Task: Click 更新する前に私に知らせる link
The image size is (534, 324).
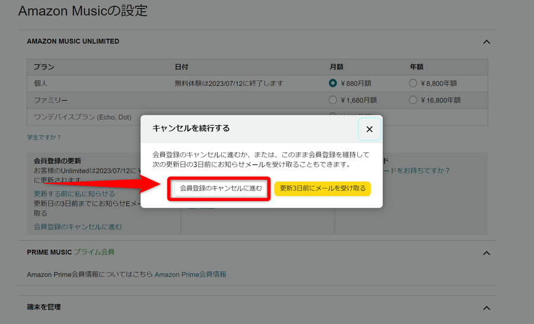Action: [74, 193]
